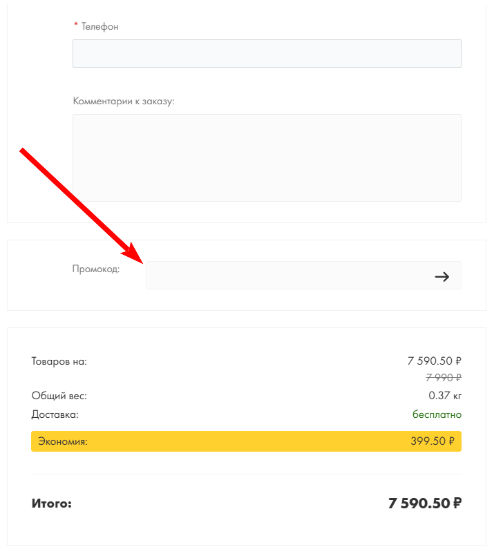Click the arrow button to apply promo code
This screenshot has height=547, width=503.
click(442, 276)
